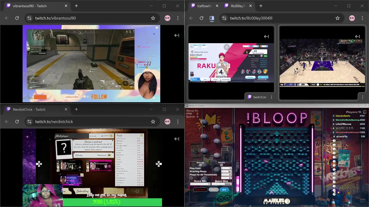Collapse the panel arrow over the Rakuzan stream
This screenshot has width=369, height=207.
tap(266, 37)
